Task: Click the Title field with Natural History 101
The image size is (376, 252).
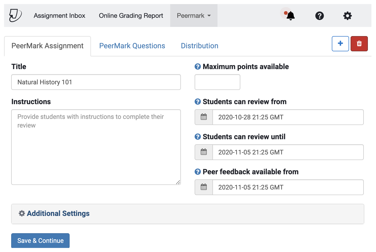Action: (x=96, y=82)
